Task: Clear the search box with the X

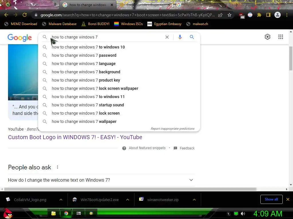Action: tap(167, 37)
